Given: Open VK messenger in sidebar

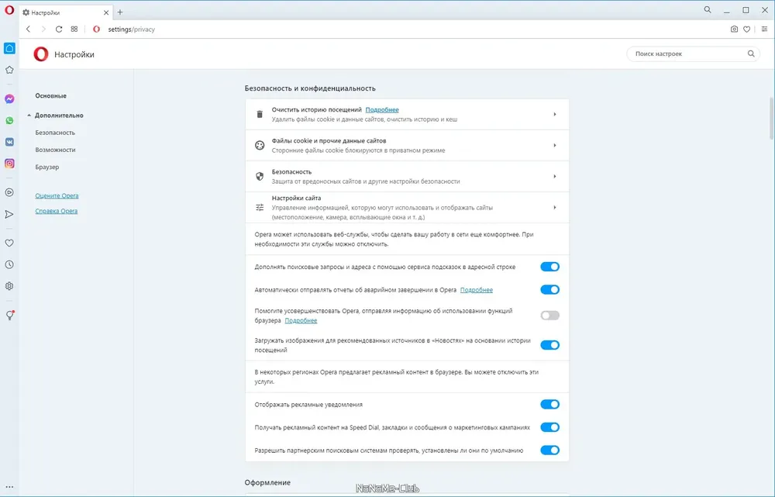Looking at the screenshot, I should (9, 142).
